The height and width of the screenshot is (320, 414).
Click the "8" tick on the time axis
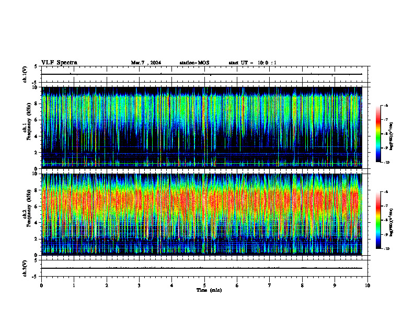click(302, 285)
